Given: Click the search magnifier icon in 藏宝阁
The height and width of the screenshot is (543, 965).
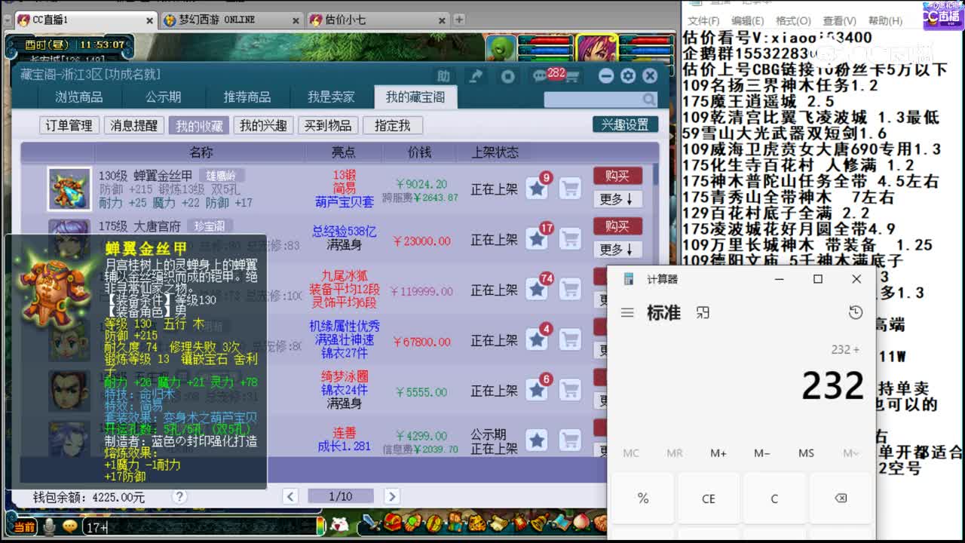Looking at the screenshot, I should click(x=648, y=100).
